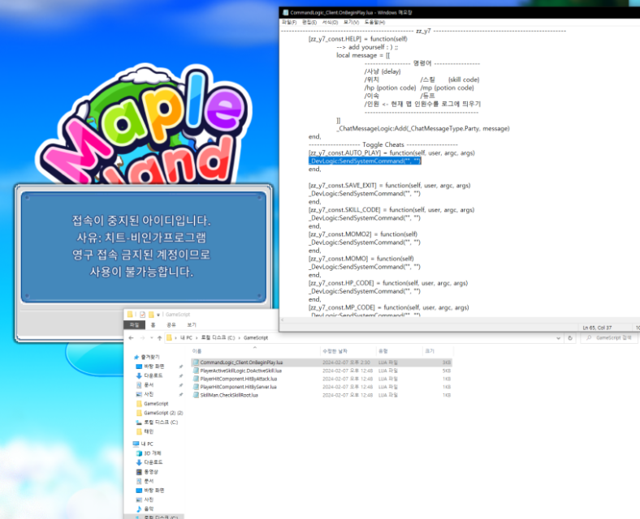Open the 보기 tab in File Explorer
640x519 pixels.
click(x=192, y=324)
